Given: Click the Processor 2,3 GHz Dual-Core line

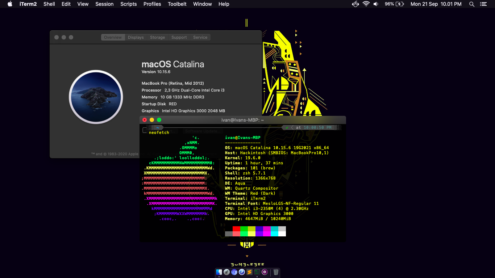Looking at the screenshot, I should [x=183, y=90].
